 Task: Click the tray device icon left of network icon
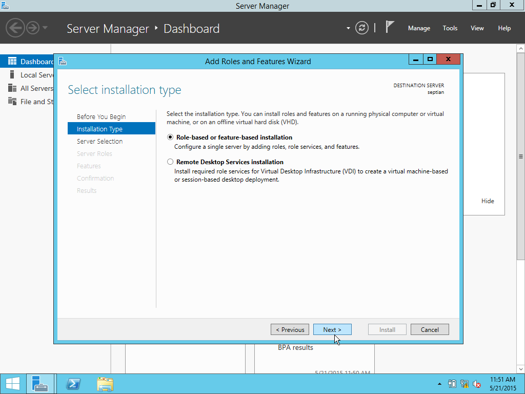tap(452, 384)
